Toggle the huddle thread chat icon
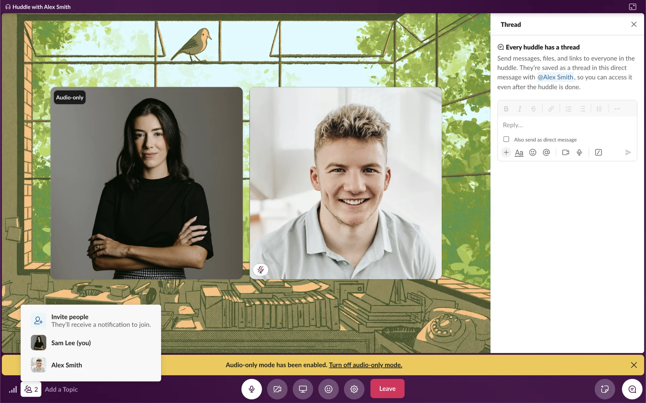 (632, 389)
